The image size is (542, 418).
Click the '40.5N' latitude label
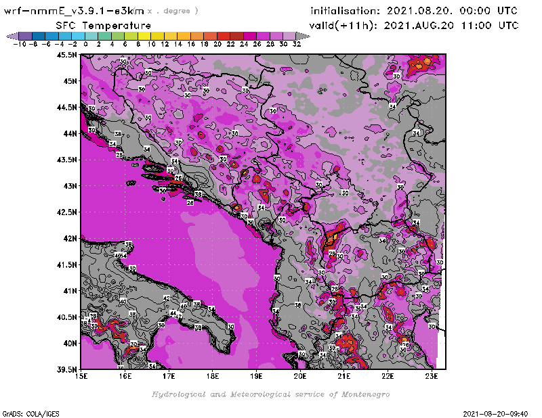click(x=67, y=317)
